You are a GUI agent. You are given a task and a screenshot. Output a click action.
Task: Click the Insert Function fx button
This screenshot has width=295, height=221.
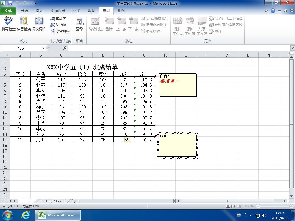[65, 48]
